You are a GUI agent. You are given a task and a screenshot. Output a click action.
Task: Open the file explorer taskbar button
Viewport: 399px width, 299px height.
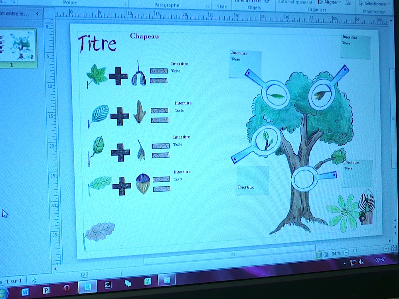tap(167, 280)
